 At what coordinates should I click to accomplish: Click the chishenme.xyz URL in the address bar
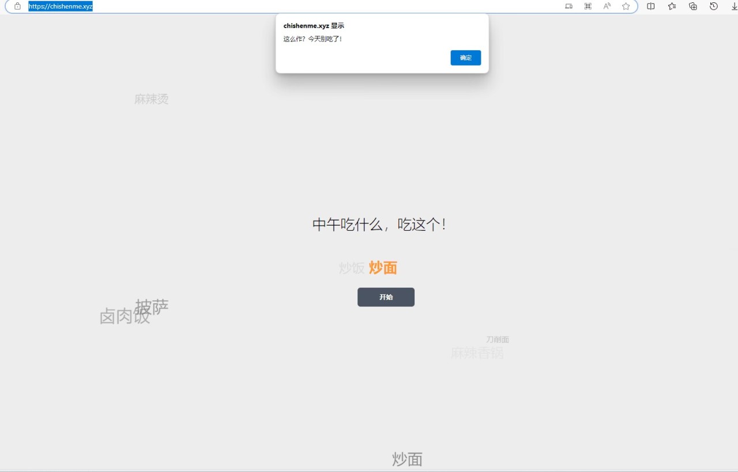click(61, 6)
